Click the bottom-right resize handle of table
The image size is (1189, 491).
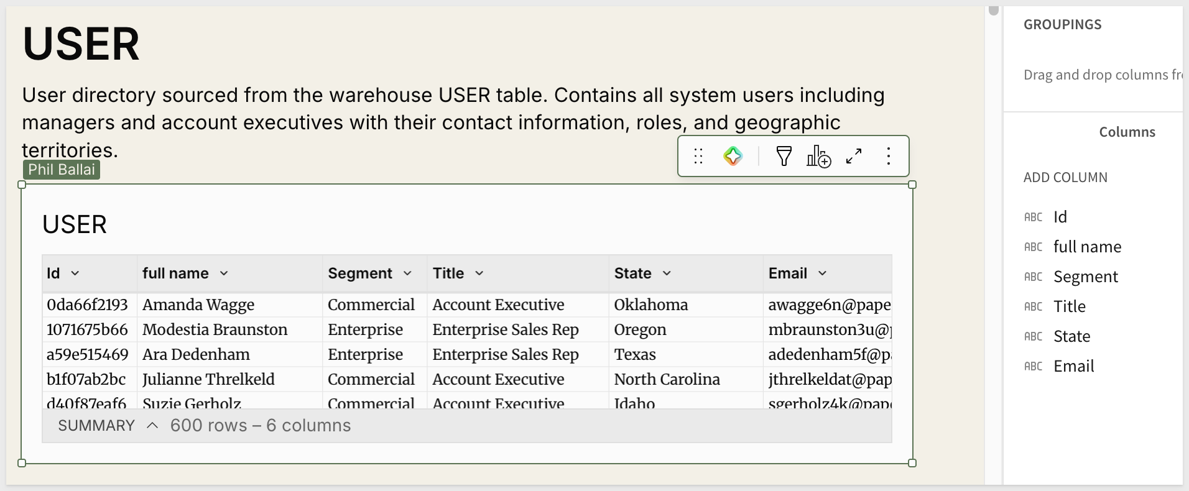point(912,463)
